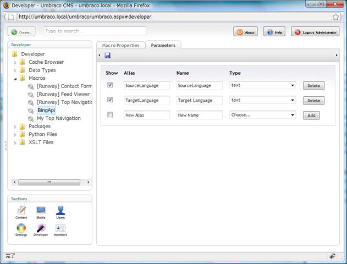The image size is (347, 264).
Task: Open the Developer section wand icon
Action: pos(41,228)
